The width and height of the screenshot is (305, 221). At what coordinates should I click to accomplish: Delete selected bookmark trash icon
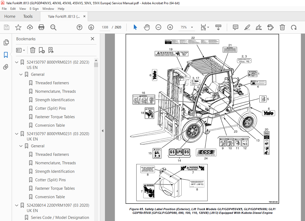coord(33,50)
